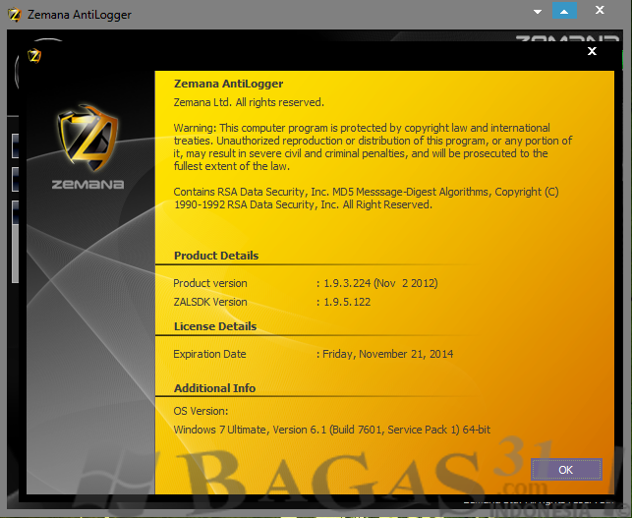The image size is (632, 518).
Task: Click the Additional Info heading
Action: (214, 388)
